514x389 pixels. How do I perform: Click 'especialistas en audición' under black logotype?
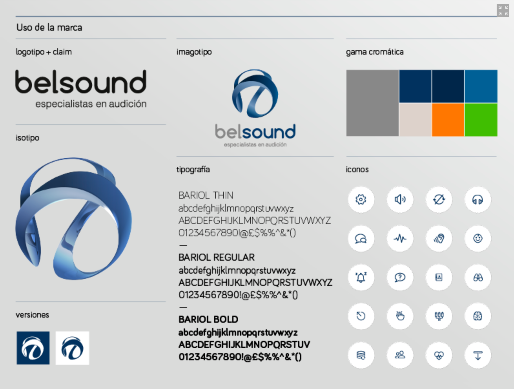(x=91, y=104)
